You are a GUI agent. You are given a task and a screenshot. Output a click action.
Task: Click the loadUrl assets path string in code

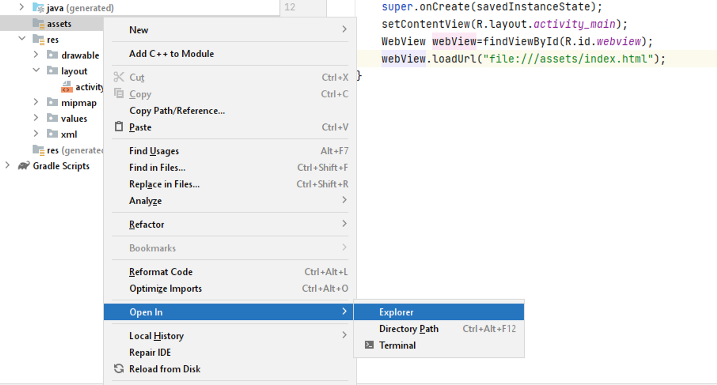[x=568, y=59]
